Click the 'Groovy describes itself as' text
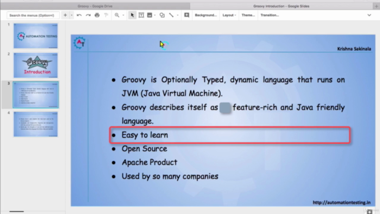Image resolution: width=380 pixels, height=214 pixels. pos(170,108)
